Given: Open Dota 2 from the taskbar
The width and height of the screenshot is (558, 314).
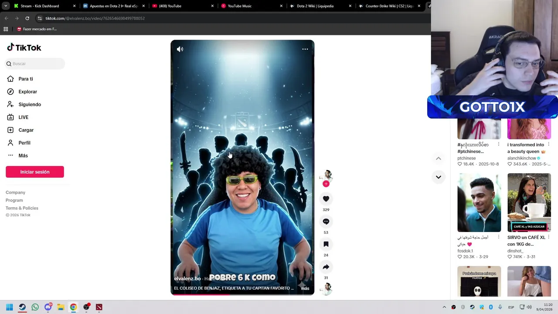Looking at the screenshot, I should coord(99,307).
